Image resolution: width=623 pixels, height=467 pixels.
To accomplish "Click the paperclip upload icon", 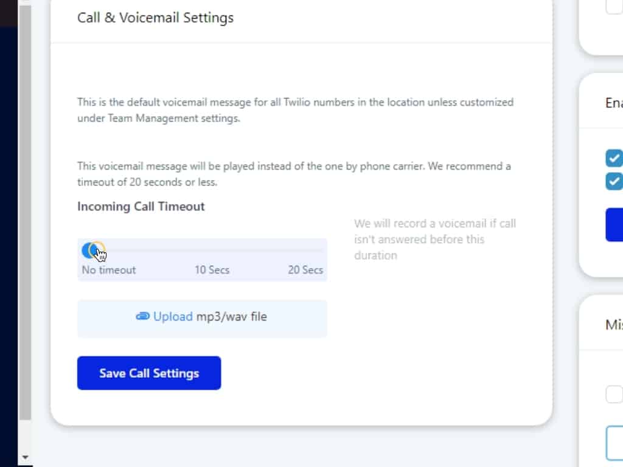I will (x=142, y=317).
